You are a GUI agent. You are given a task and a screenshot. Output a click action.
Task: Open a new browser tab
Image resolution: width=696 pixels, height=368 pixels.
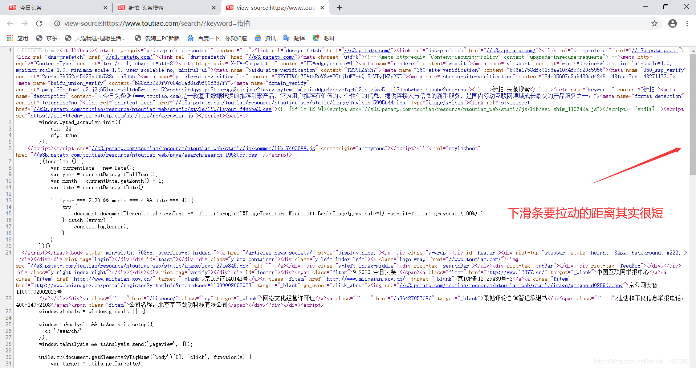339,8
